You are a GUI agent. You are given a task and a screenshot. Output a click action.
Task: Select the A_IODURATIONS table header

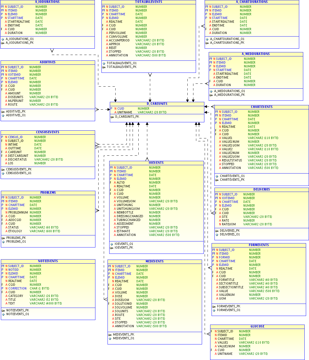[x=48, y=2]
